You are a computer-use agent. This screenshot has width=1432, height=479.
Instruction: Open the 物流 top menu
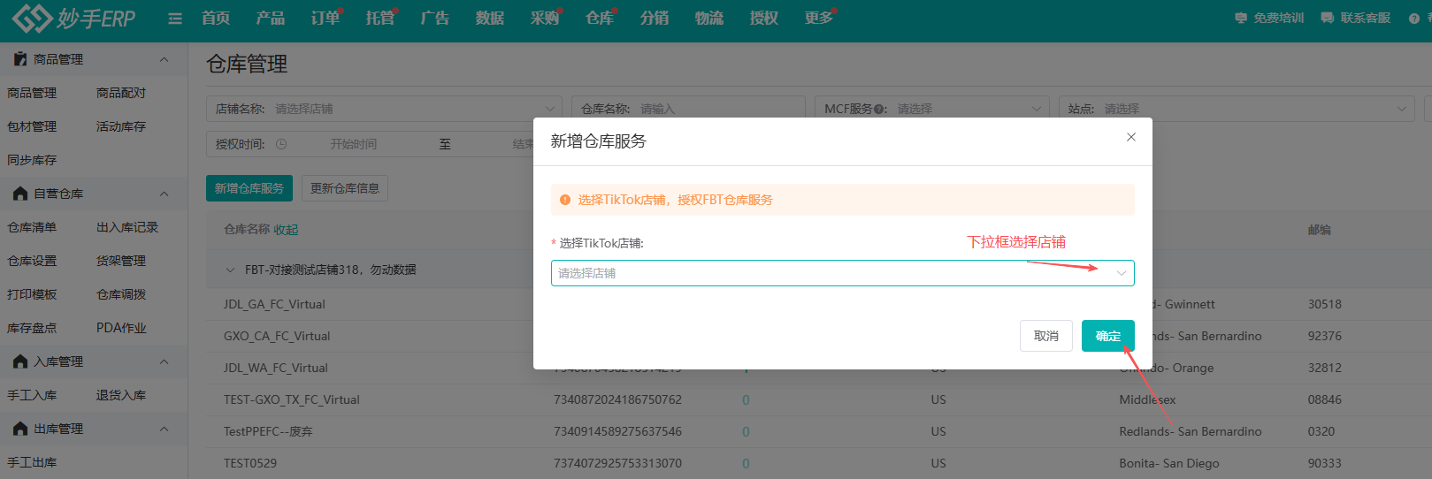pyautogui.click(x=709, y=18)
